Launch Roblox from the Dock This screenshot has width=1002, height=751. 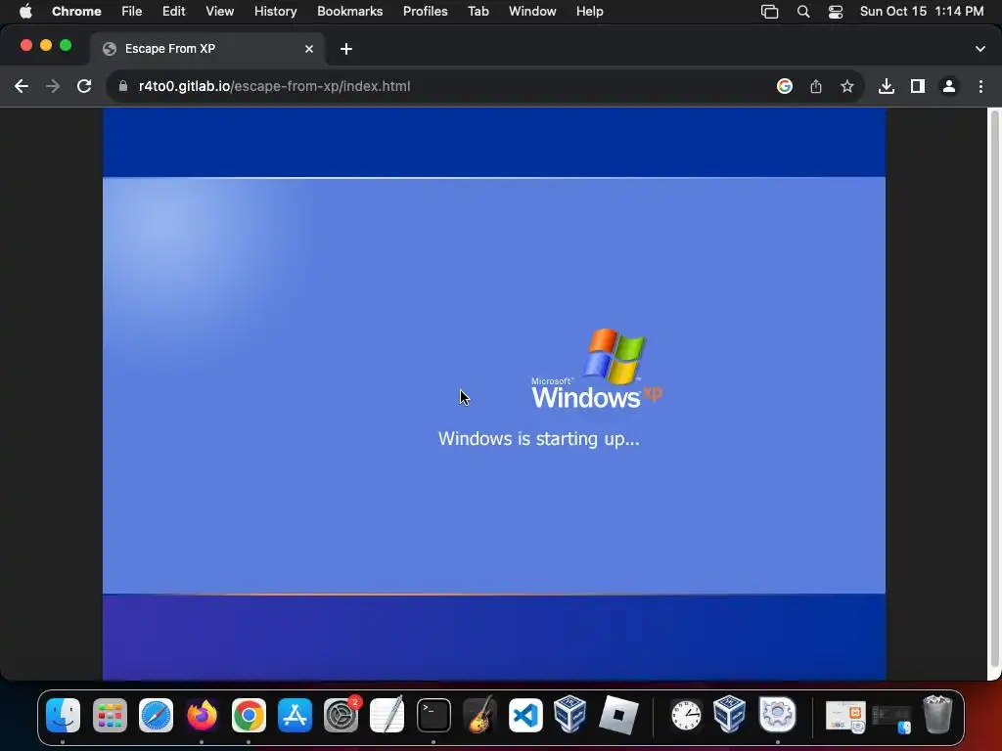[x=618, y=715]
